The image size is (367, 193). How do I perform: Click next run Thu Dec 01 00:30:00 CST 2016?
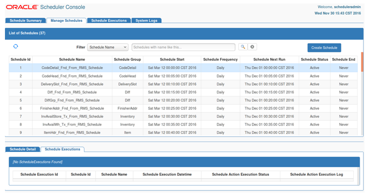click(x=270, y=116)
